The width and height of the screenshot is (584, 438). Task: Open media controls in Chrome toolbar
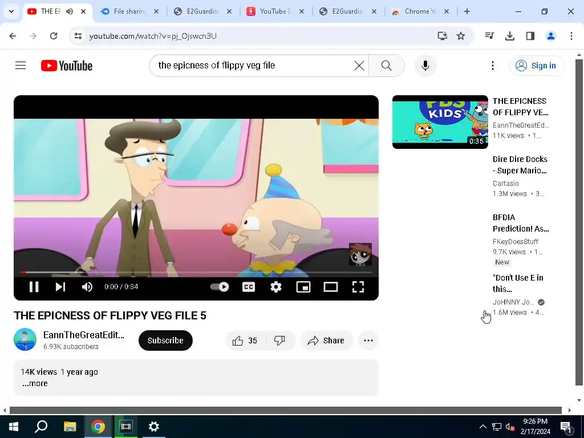[x=489, y=36]
